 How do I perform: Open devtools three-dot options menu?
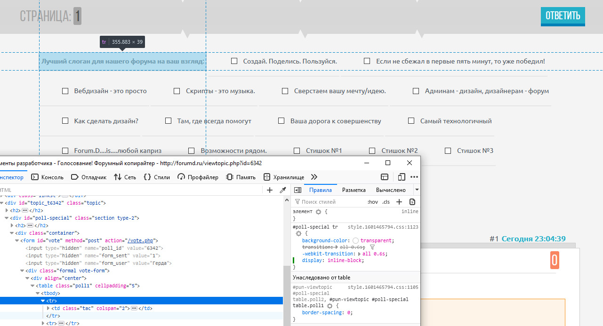(414, 177)
